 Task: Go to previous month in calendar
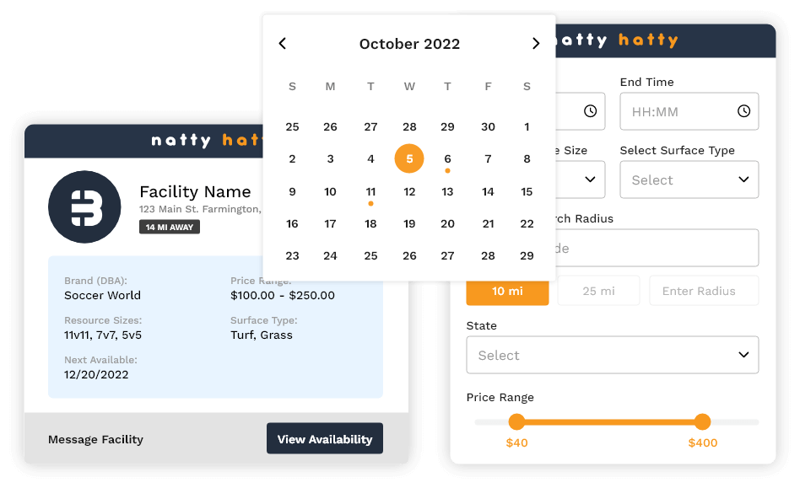pyautogui.click(x=283, y=44)
